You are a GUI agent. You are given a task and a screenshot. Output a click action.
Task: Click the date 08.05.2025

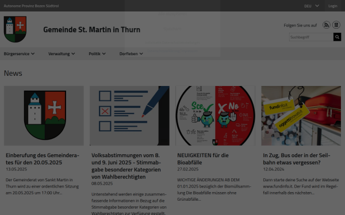tap(102, 183)
